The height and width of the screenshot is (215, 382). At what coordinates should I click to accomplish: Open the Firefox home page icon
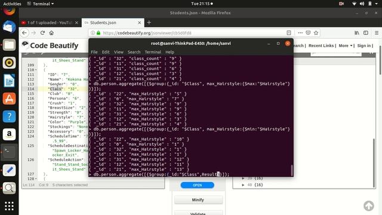click(x=51, y=33)
